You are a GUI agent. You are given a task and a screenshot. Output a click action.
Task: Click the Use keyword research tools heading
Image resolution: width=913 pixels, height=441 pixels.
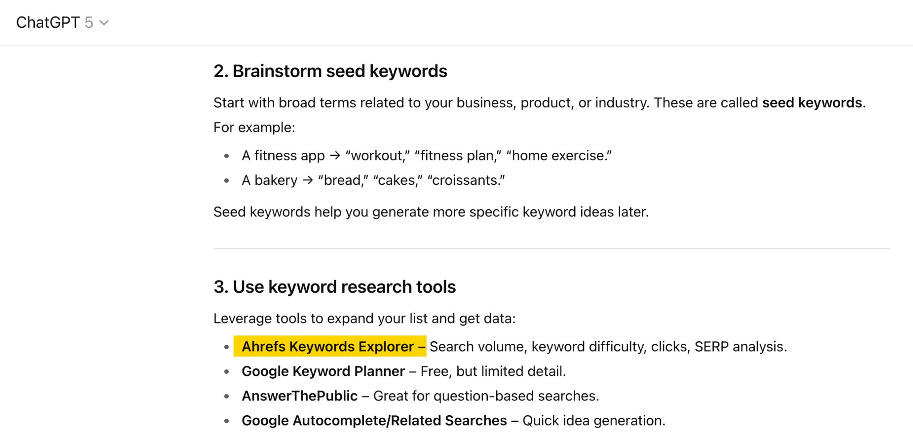[334, 286]
